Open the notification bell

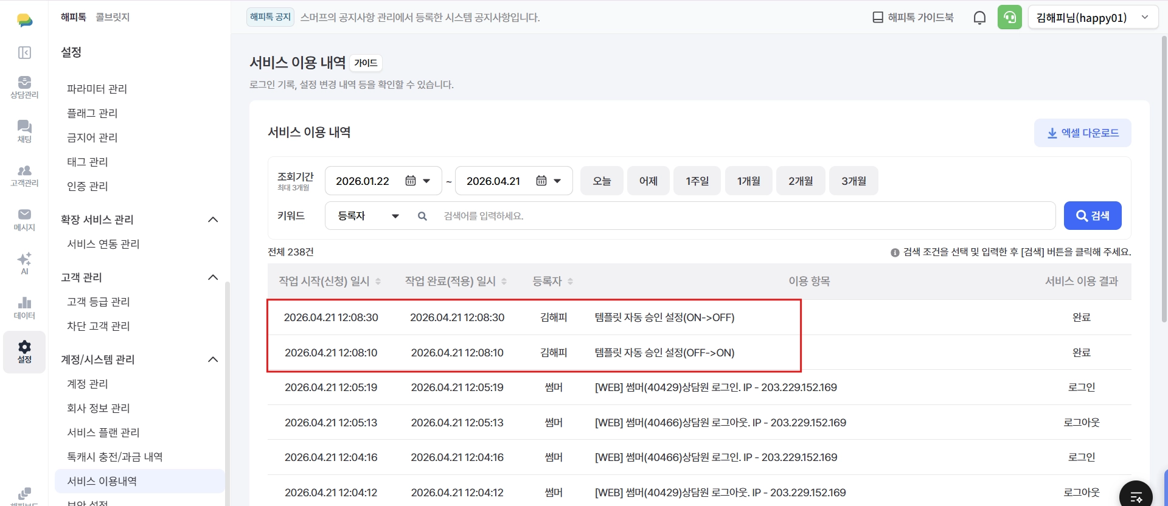tap(979, 18)
